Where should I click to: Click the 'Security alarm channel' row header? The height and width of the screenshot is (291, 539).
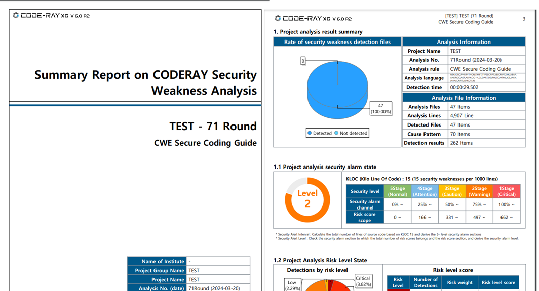[x=365, y=204]
